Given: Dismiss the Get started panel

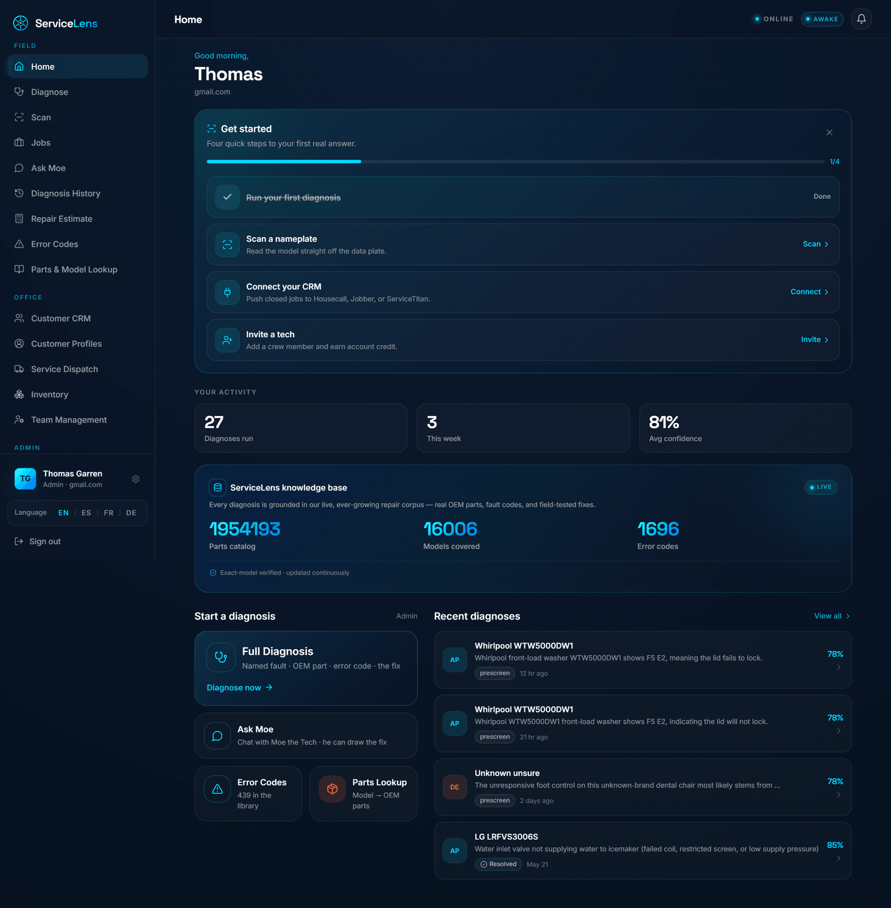Looking at the screenshot, I should click(829, 133).
